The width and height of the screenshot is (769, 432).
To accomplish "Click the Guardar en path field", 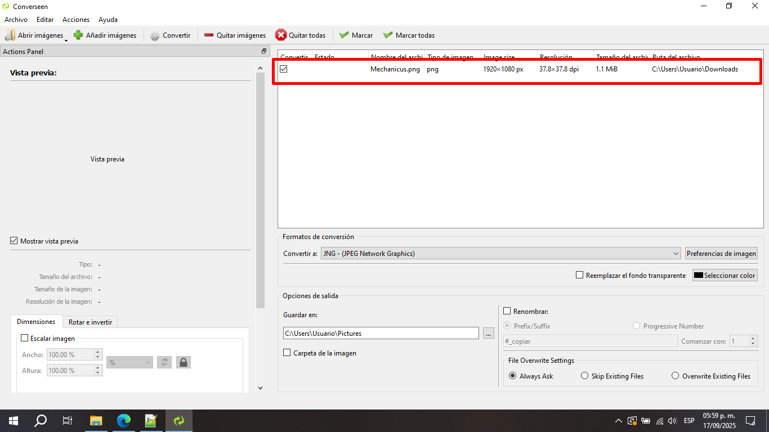I will point(381,333).
